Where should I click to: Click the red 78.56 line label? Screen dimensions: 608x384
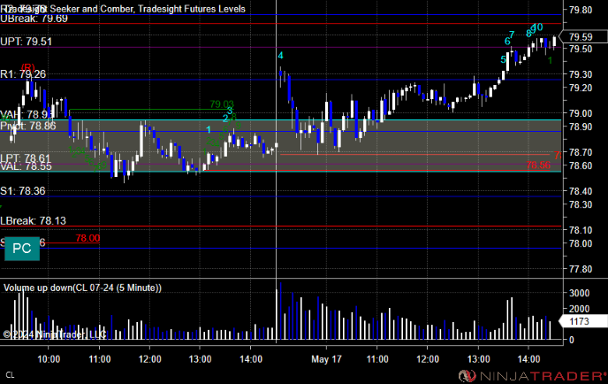point(538,165)
